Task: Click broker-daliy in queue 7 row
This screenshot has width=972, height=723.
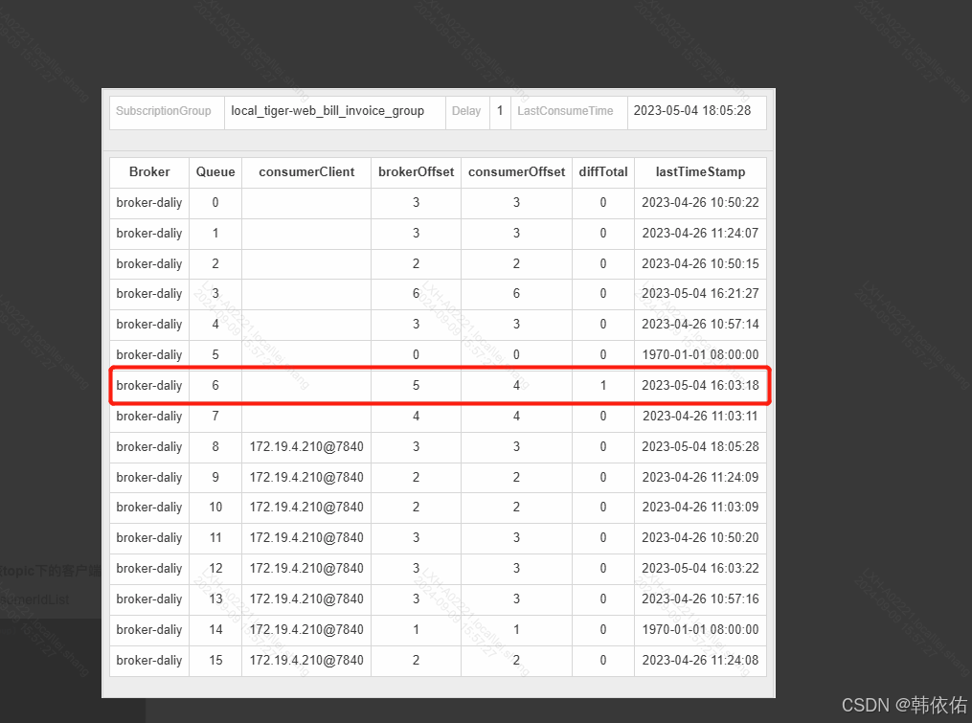Action: click(149, 416)
